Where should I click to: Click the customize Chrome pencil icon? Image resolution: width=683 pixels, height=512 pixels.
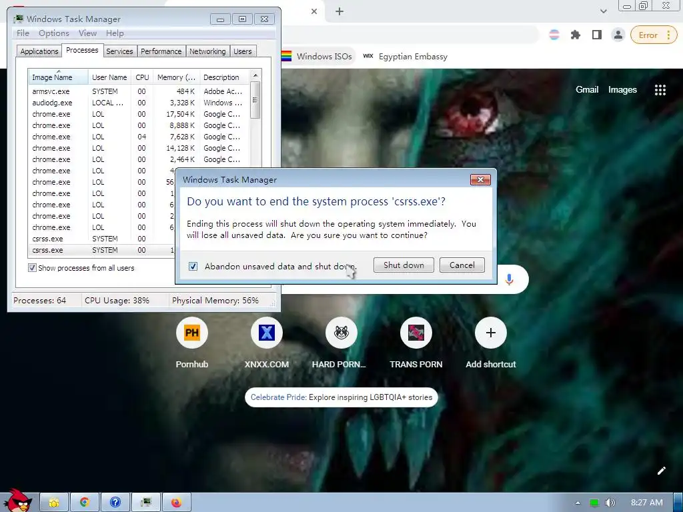661,471
